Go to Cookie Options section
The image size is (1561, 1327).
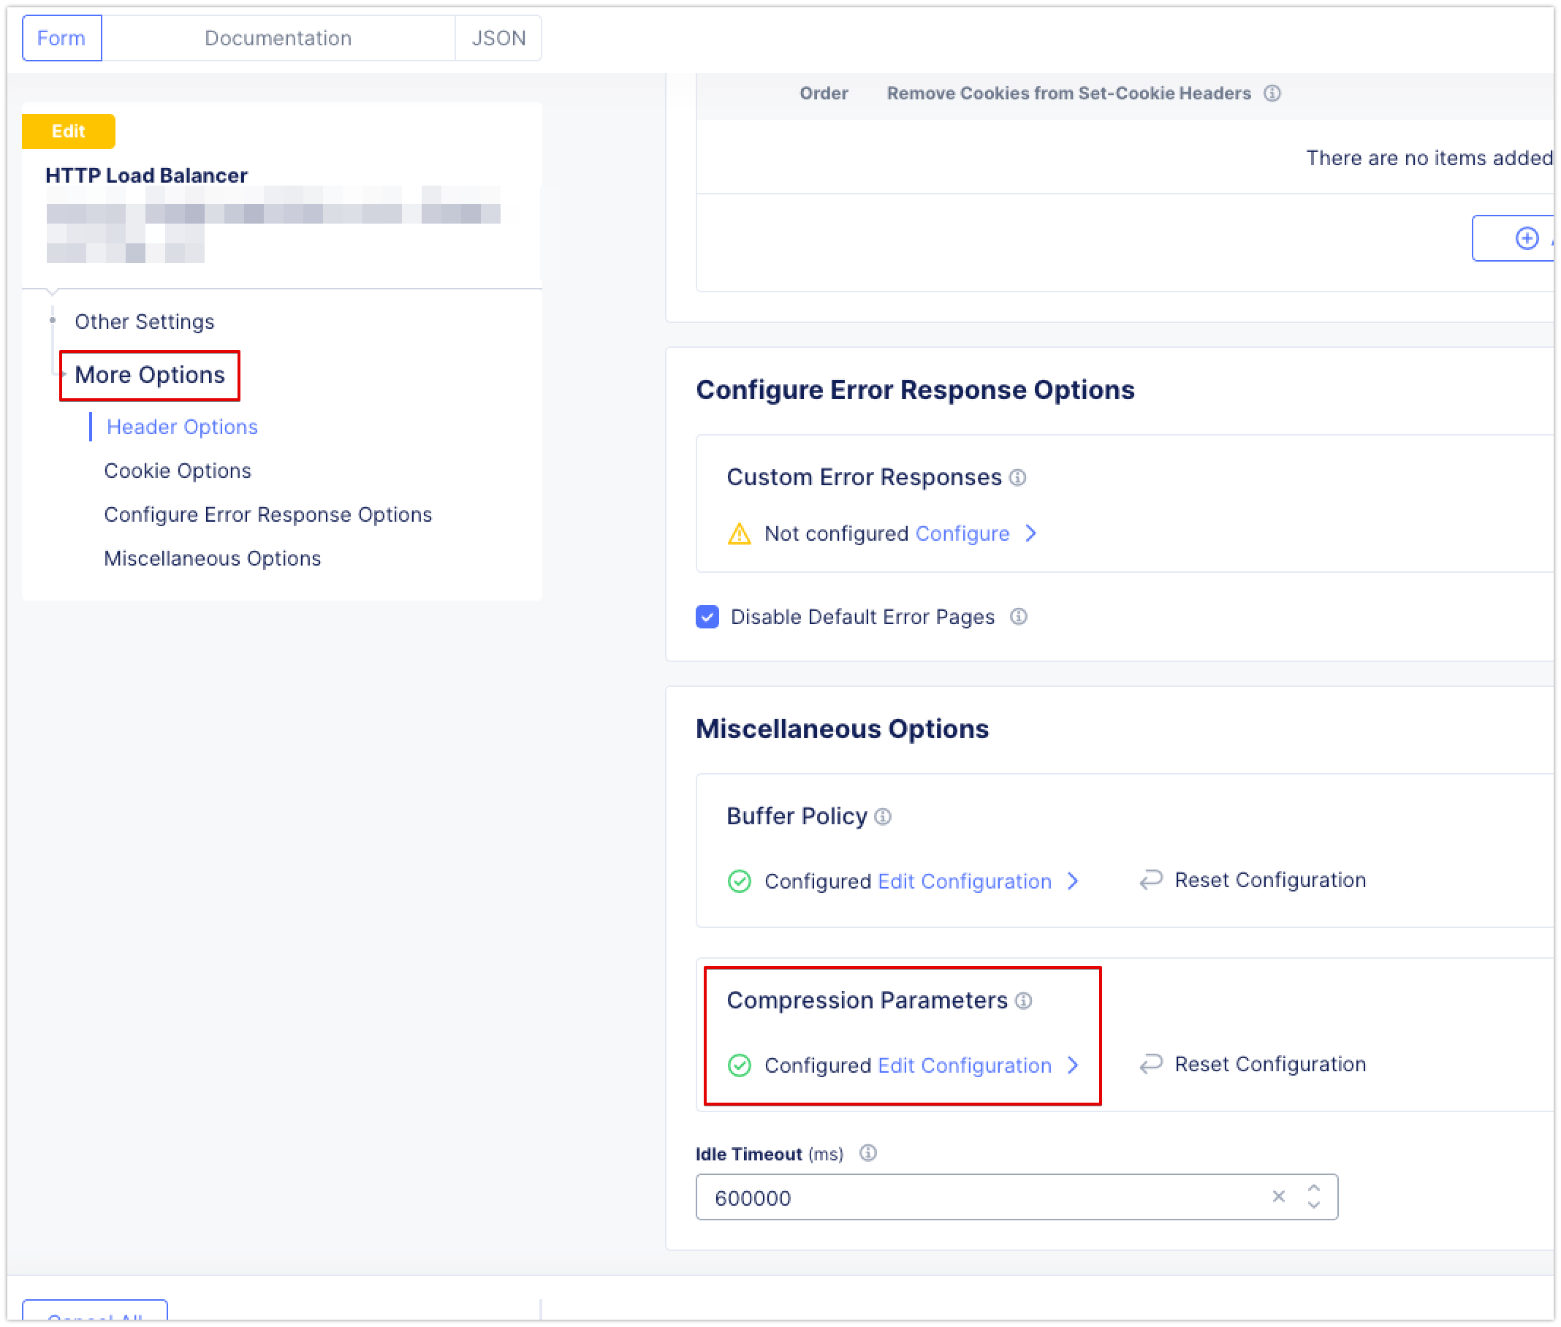(178, 471)
